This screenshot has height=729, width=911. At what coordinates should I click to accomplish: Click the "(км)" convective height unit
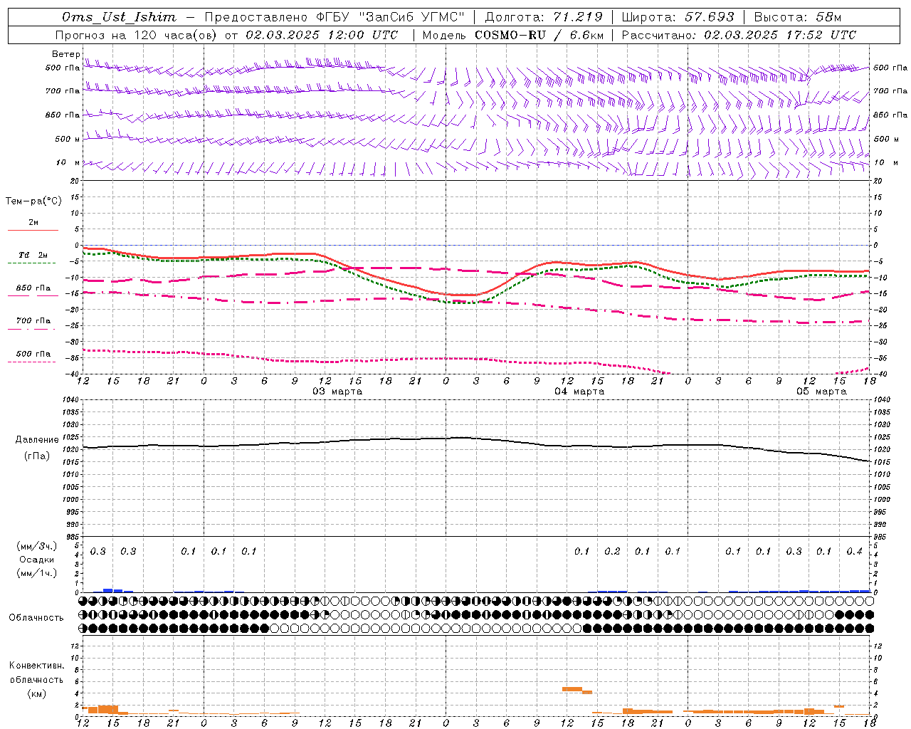pyautogui.click(x=37, y=693)
